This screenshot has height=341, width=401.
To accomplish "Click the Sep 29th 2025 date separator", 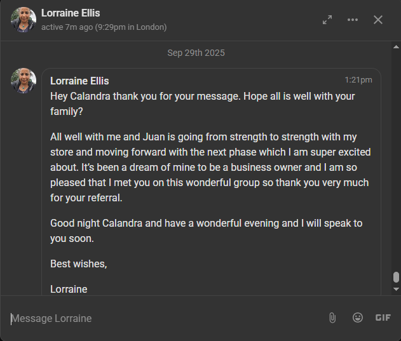I will [196, 53].
